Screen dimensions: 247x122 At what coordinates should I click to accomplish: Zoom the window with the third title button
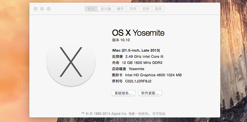coord(49,9)
